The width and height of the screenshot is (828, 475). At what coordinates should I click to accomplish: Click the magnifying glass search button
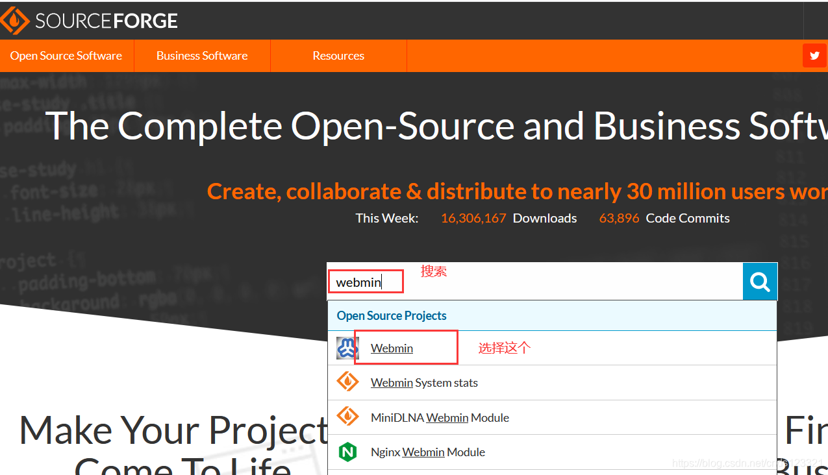[x=760, y=282]
